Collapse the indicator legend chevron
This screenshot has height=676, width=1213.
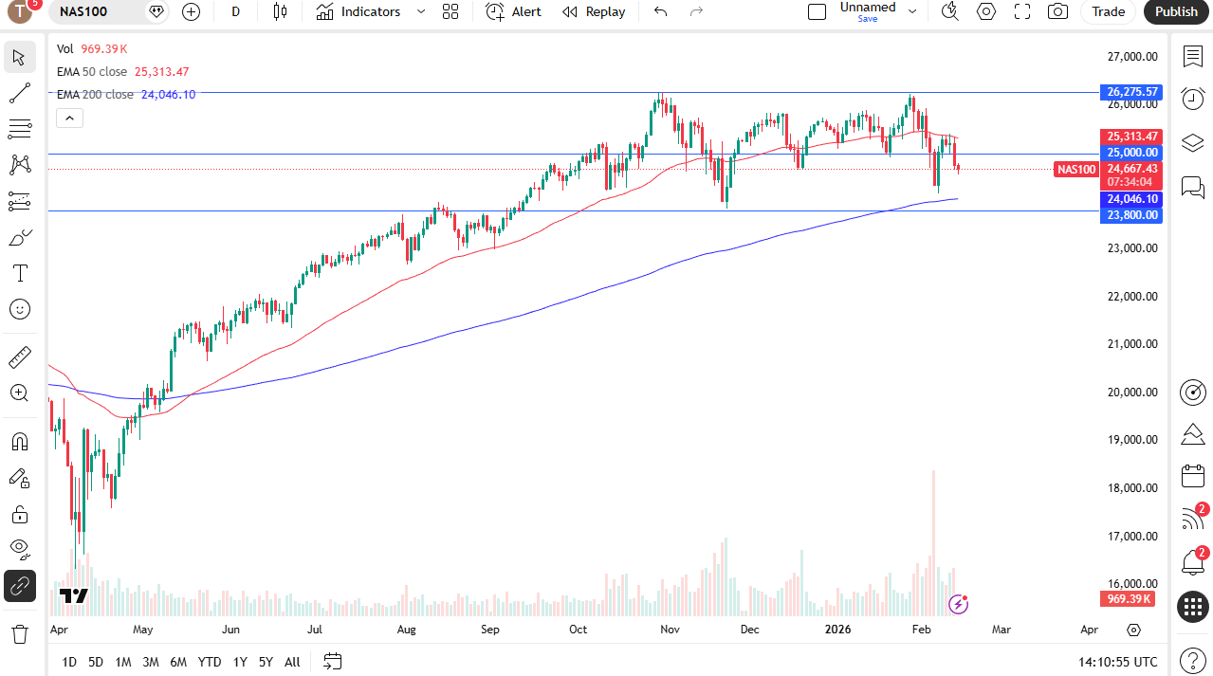click(70, 119)
